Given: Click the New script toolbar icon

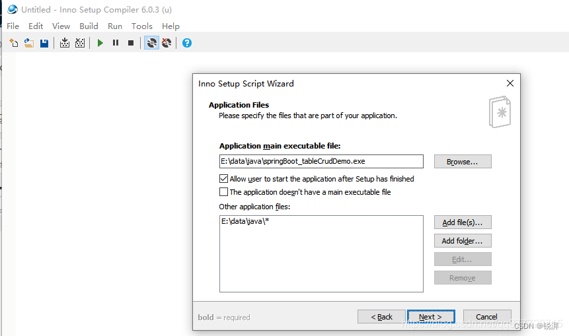Looking at the screenshot, I should (x=13, y=43).
